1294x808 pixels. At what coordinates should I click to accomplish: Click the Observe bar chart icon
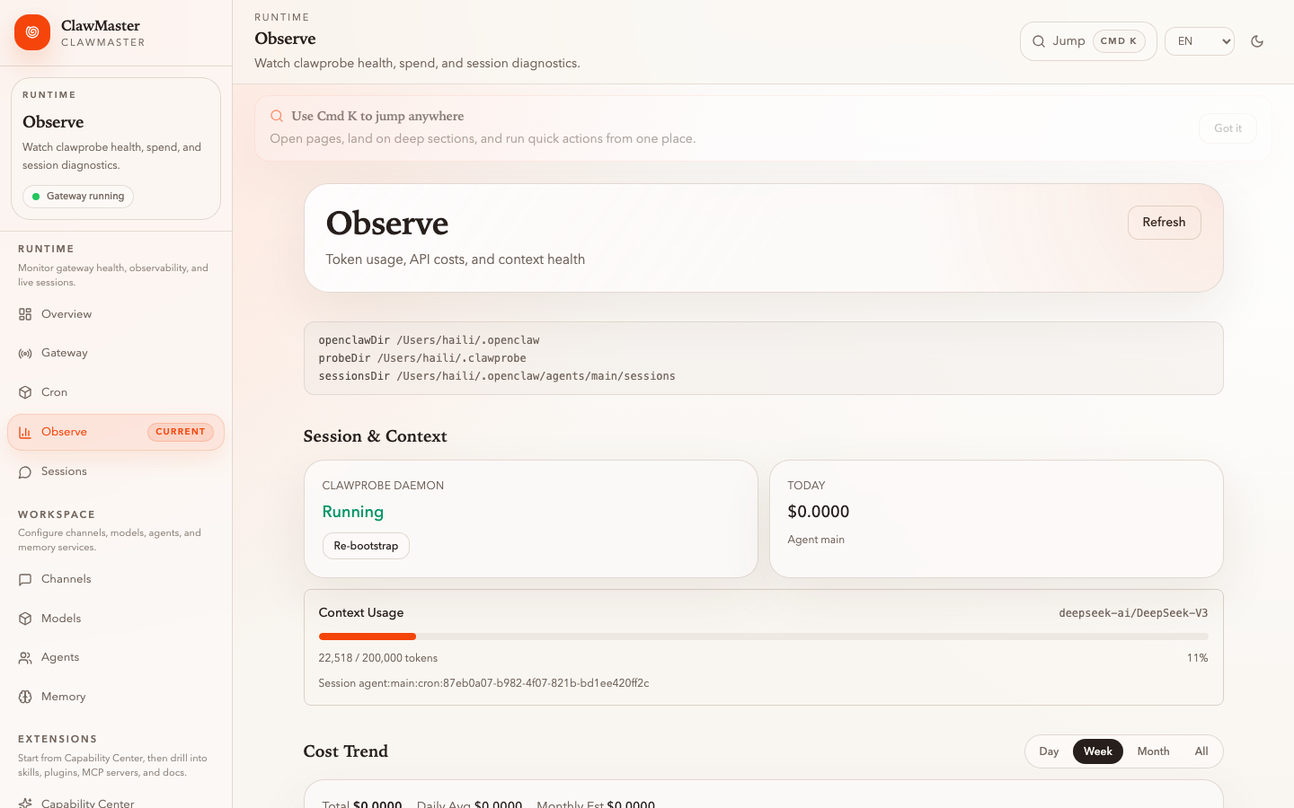pos(25,432)
